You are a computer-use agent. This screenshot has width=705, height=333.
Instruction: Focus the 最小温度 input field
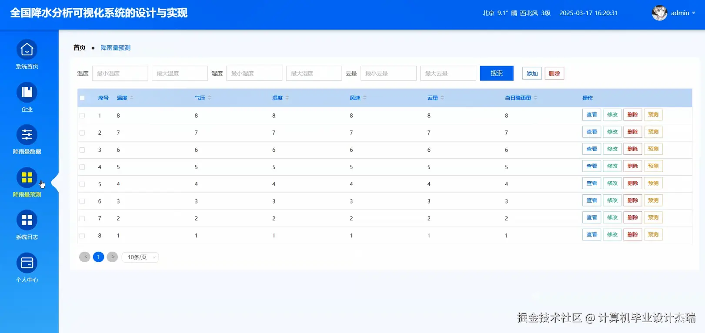[120, 73]
